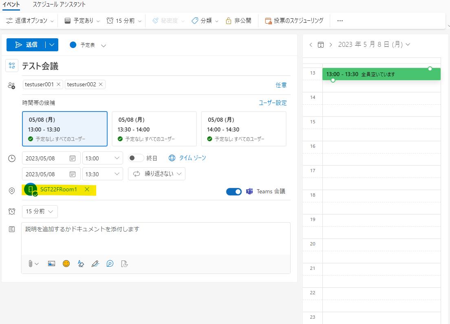
Task: Open the スケジュール アシスタント tab
Action: [59, 4]
